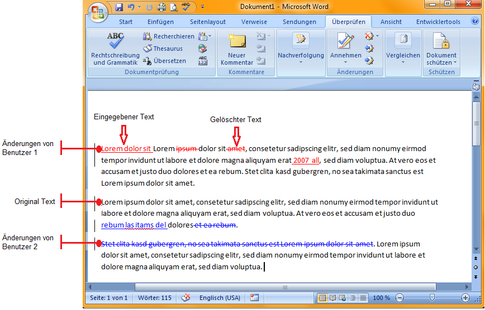Switch to the Ansicht tab
The height and width of the screenshot is (310, 485).
point(391,22)
